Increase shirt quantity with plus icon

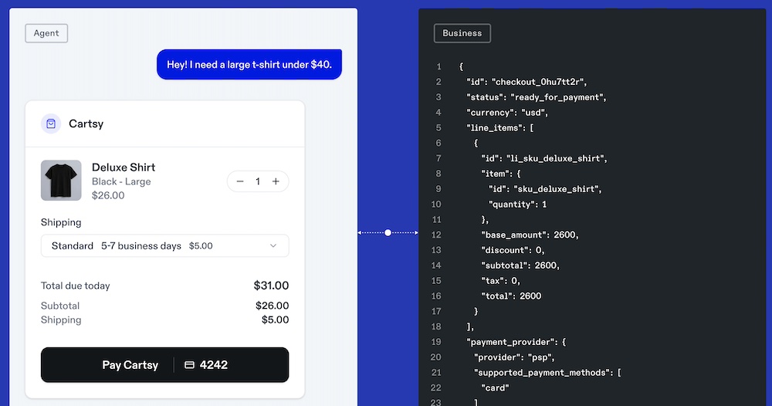pyautogui.click(x=276, y=181)
